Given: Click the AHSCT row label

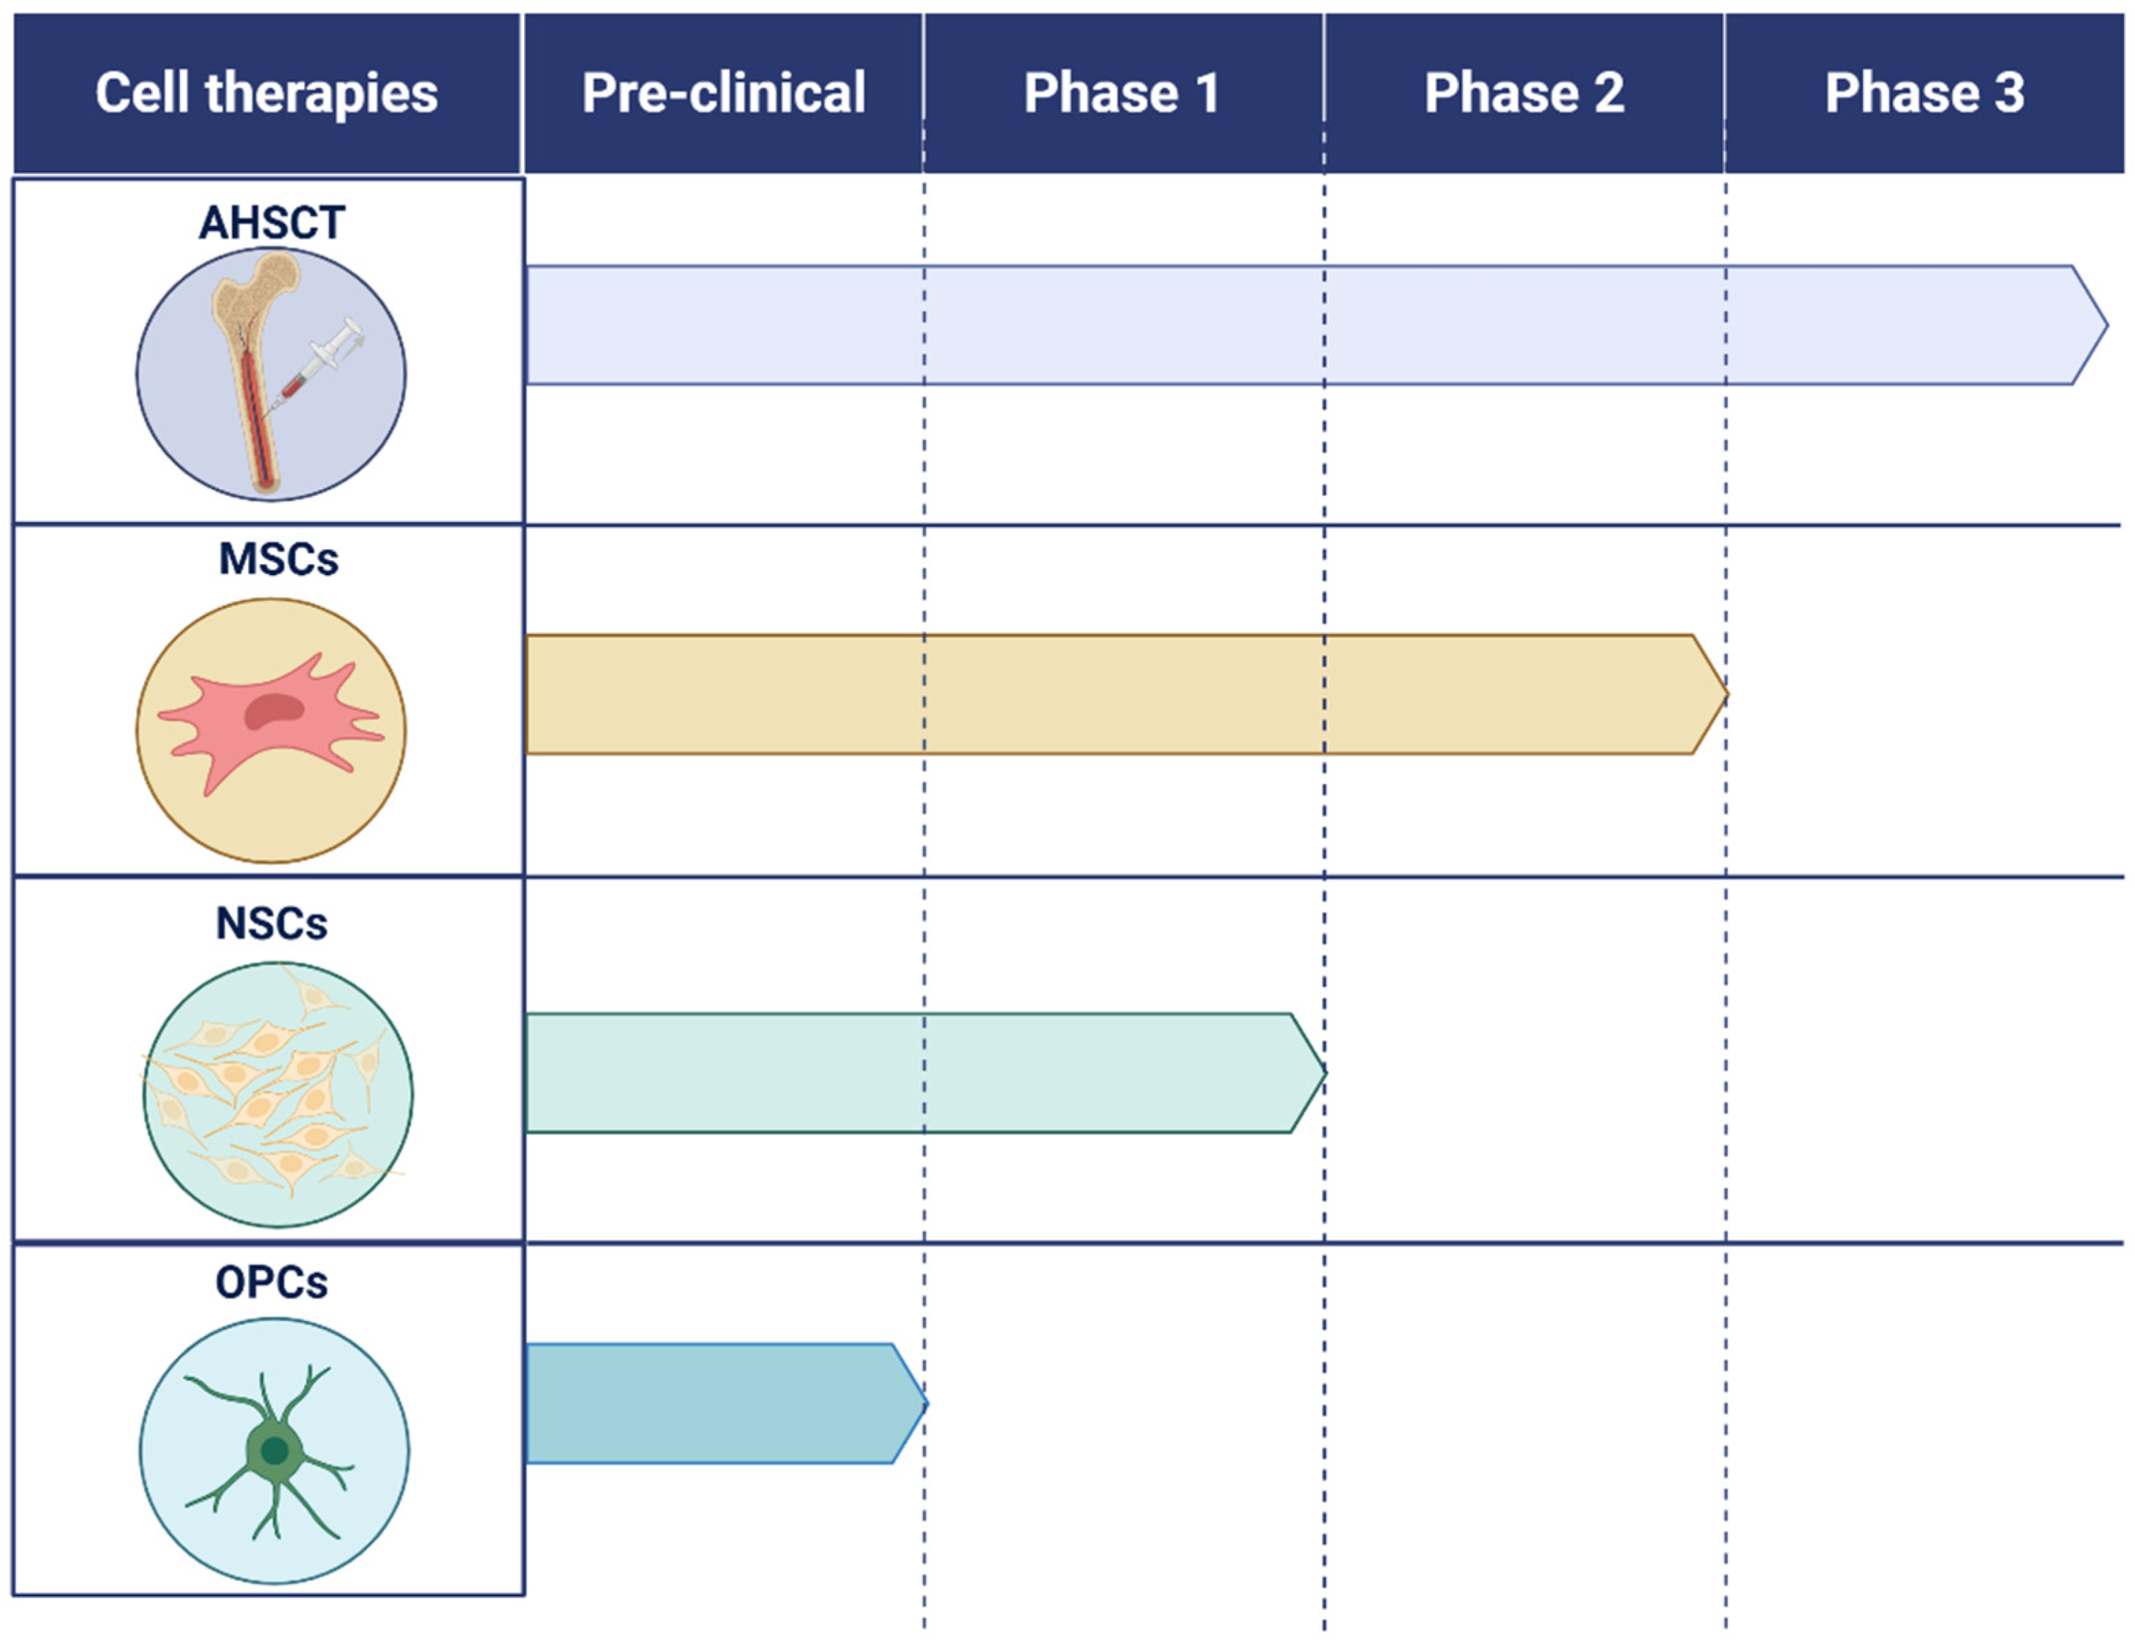Looking at the screenshot, I should pos(272,223).
